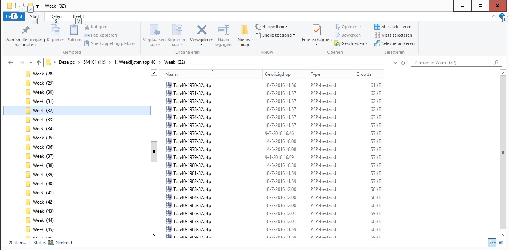Open address bar history dropdown arrow
Image resolution: width=509 pixels, height=250 pixels.
[x=395, y=62]
